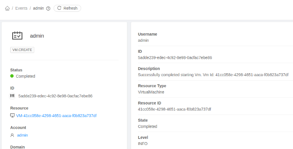The width and height of the screenshot is (293, 149).
Task: Go to the home dashboard icon
Action: [x=7, y=8]
